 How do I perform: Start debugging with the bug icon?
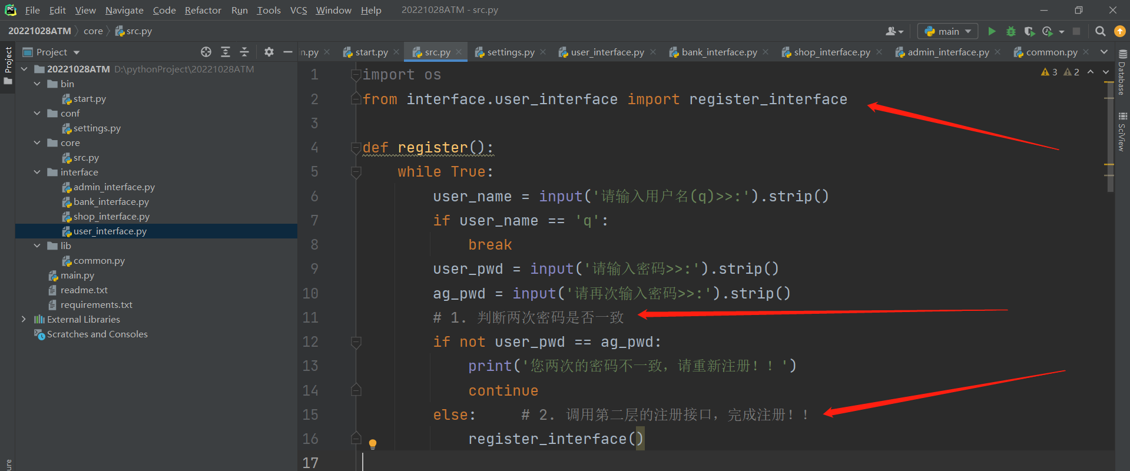coord(1010,31)
